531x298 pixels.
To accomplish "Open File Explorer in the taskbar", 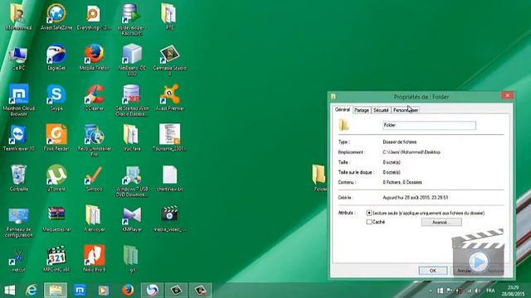I will pos(56,291).
